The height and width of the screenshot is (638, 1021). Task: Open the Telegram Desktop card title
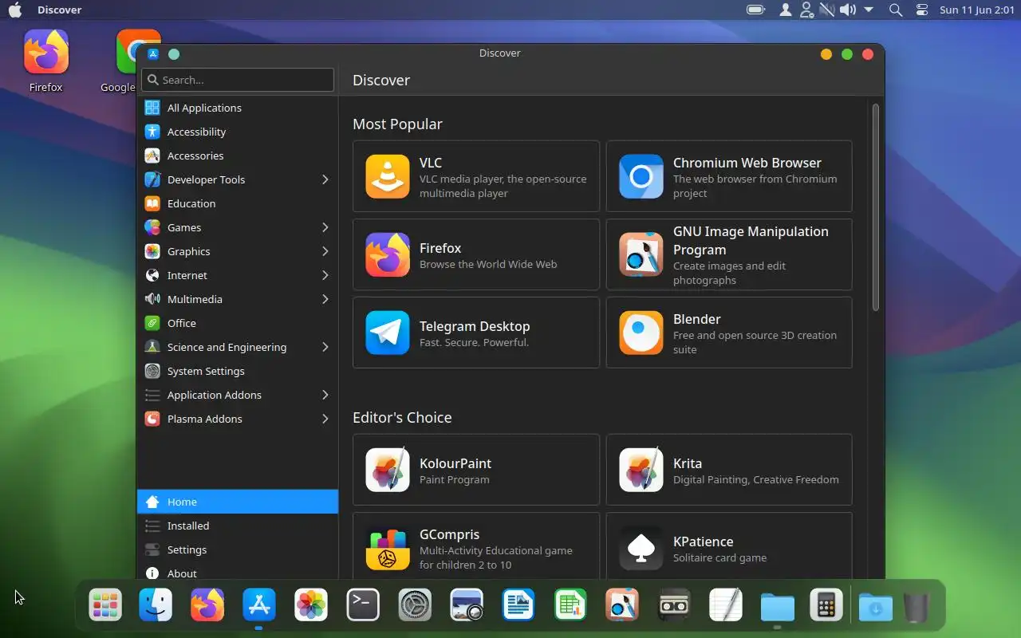475,326
